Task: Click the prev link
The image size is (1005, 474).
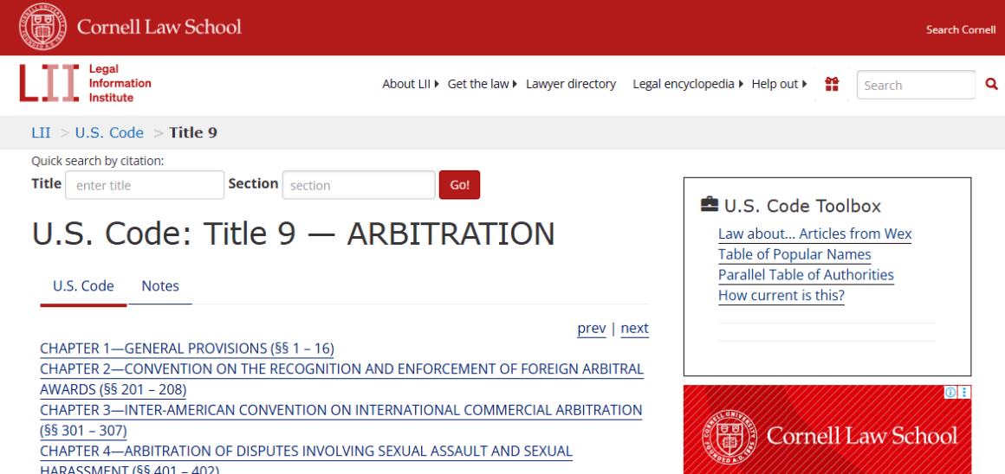Action: click(592, 328)
